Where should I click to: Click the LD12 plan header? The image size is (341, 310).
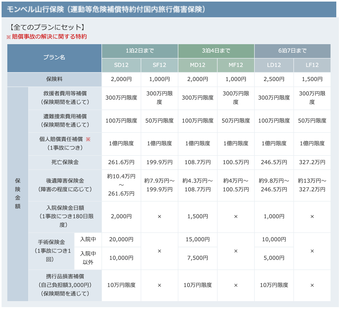[x=274, y=65]
